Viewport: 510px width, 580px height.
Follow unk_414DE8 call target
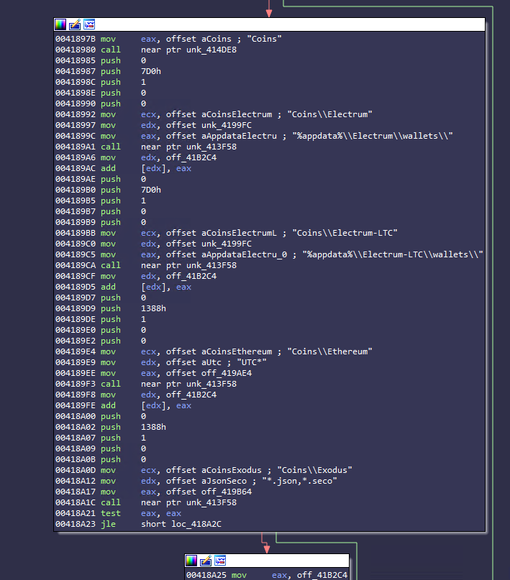211,50
